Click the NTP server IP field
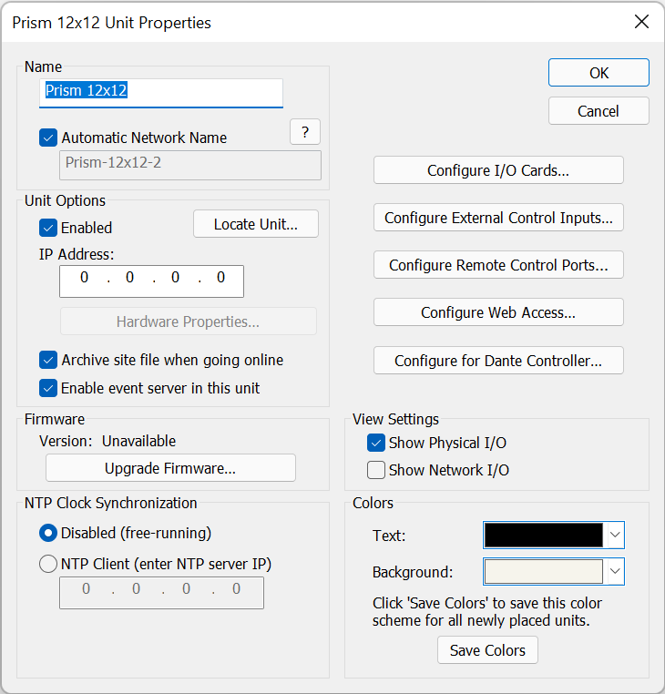 (161, 593)
